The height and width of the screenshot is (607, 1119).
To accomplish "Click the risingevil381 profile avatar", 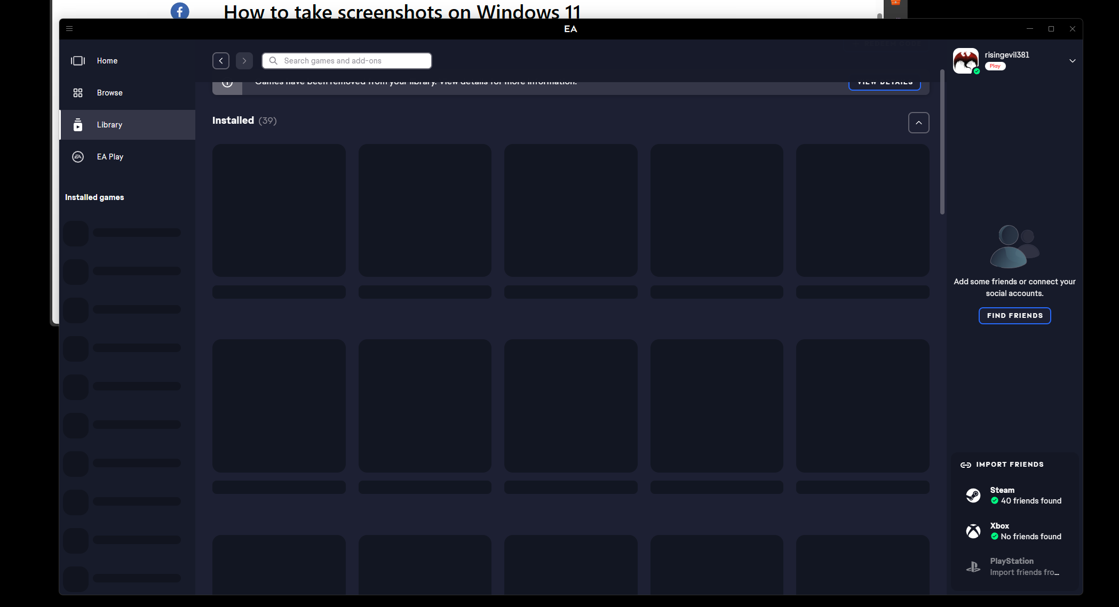I will pyautogui.click(x=966, y=61).
